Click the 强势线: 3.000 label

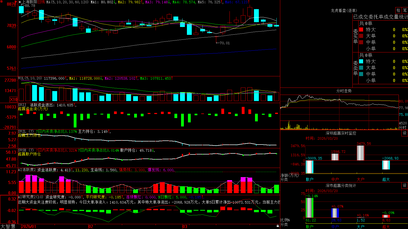[132, 170]
